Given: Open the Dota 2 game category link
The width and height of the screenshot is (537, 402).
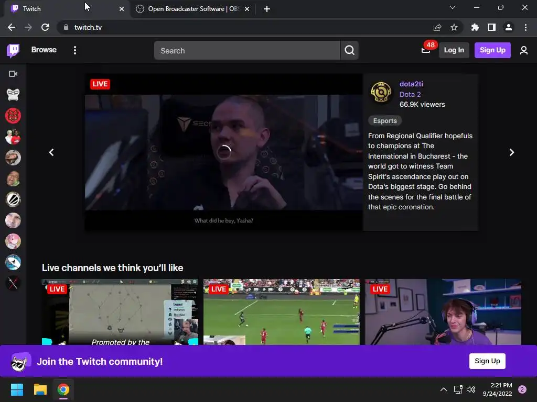Looking at the screenshot, I should point(410,94).
